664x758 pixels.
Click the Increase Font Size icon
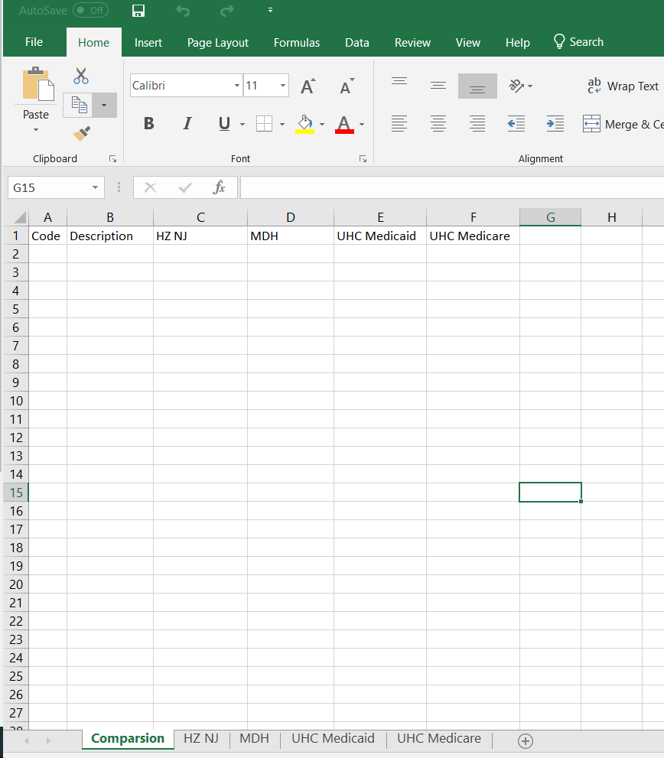[306, 84]
